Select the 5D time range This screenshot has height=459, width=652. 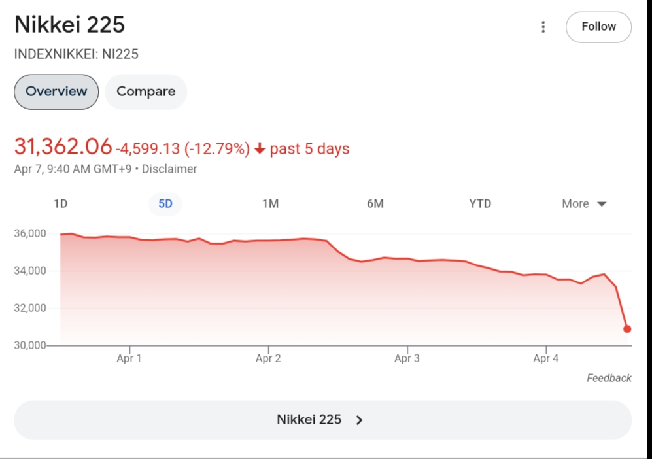[x=165, y=204]
